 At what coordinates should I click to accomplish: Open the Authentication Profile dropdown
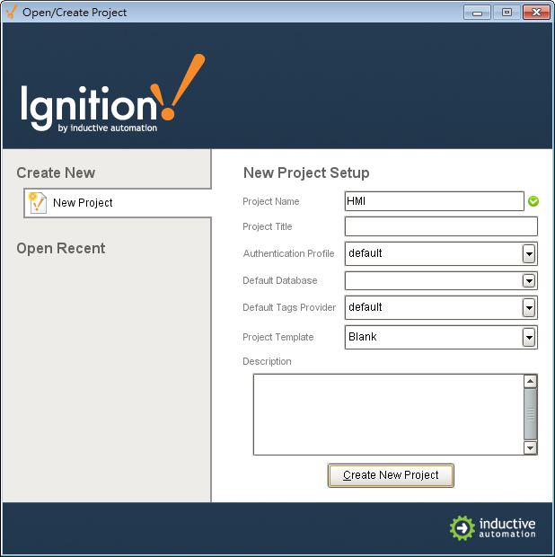pyautogui.click(x=529, y=253)
